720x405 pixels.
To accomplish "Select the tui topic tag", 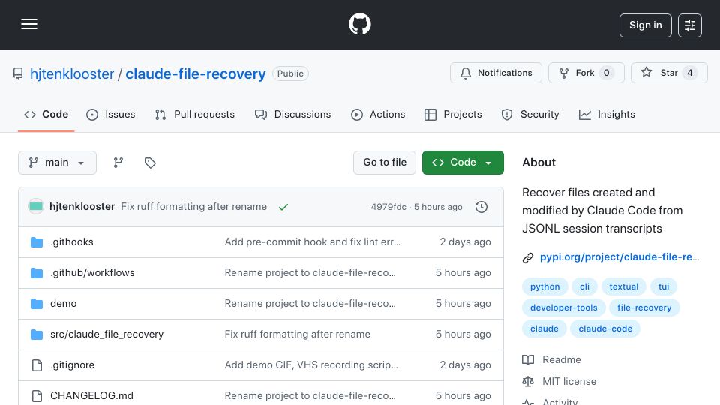I will point(664,286).
